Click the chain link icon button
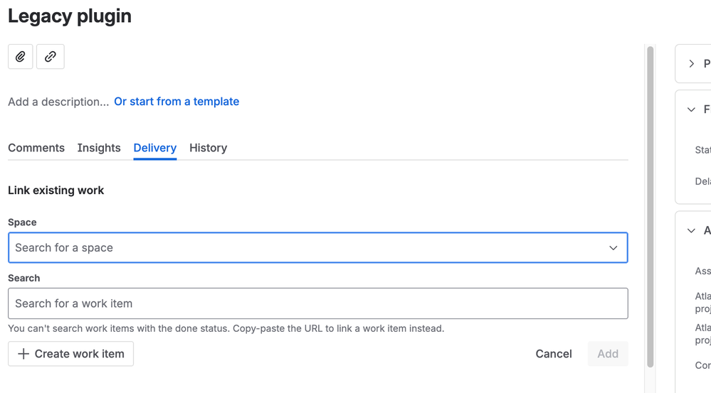The height and width of the screenshot is (393, 711). click(x=51, y=57)
